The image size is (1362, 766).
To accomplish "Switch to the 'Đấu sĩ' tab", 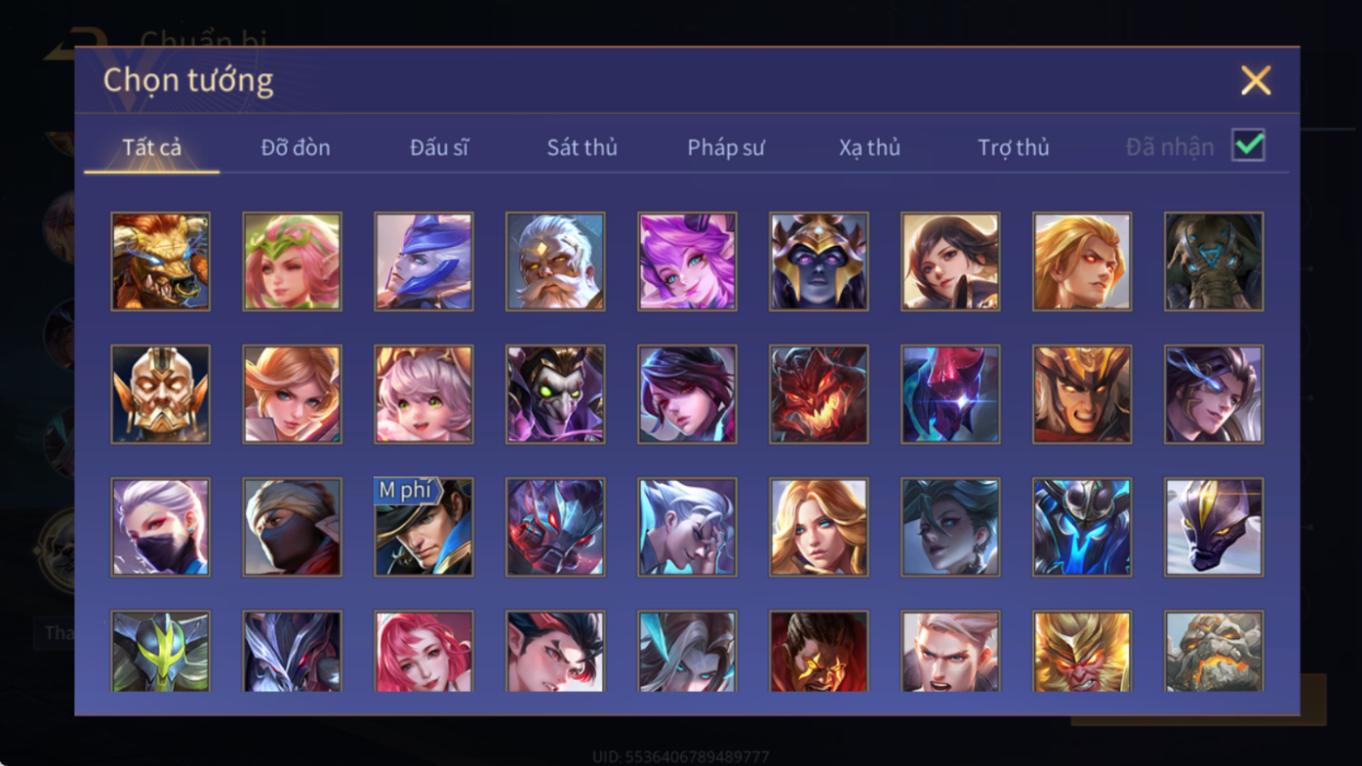I will 439,147.
